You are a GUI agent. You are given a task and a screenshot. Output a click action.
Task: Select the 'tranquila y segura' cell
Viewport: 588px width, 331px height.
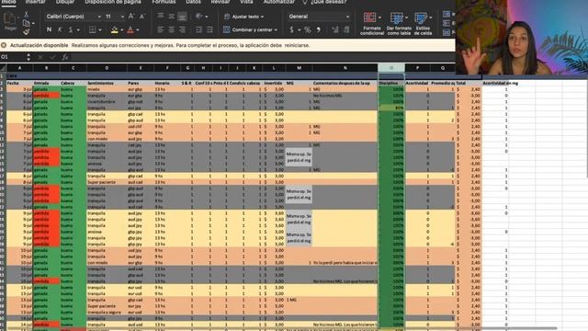click(107, 313)
